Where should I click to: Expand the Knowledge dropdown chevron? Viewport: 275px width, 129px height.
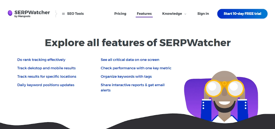coord(185,14)
